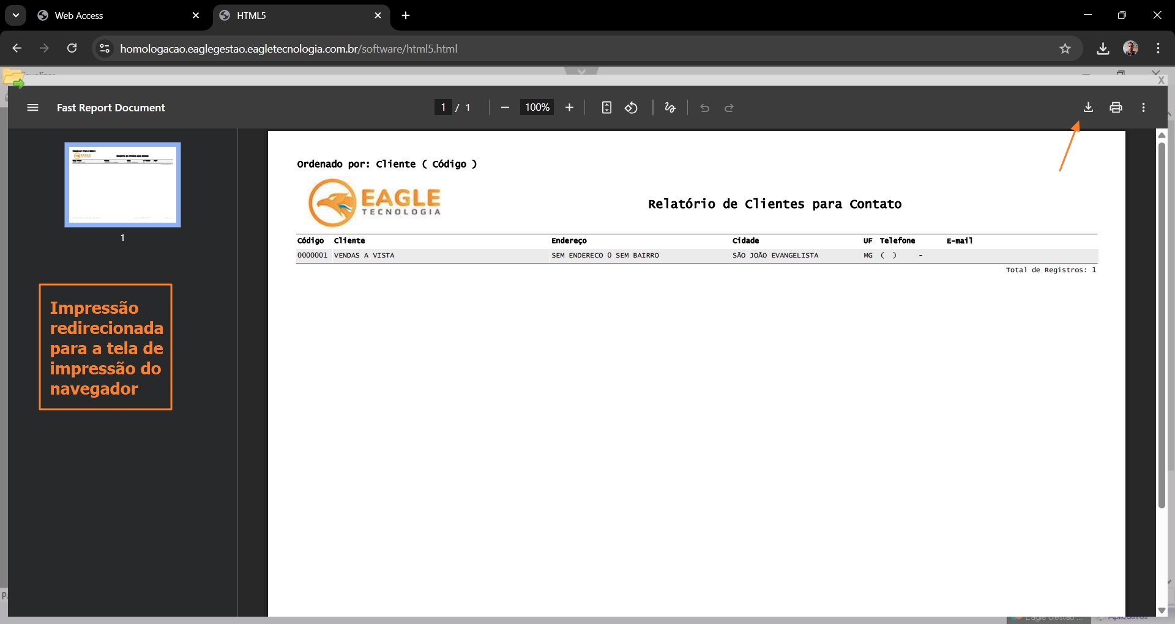Click the collapse chevron above the viewer
Image resolution: width=1175 pixels, height=624 pixels.
pyautogui.click(x=581, y=71)
